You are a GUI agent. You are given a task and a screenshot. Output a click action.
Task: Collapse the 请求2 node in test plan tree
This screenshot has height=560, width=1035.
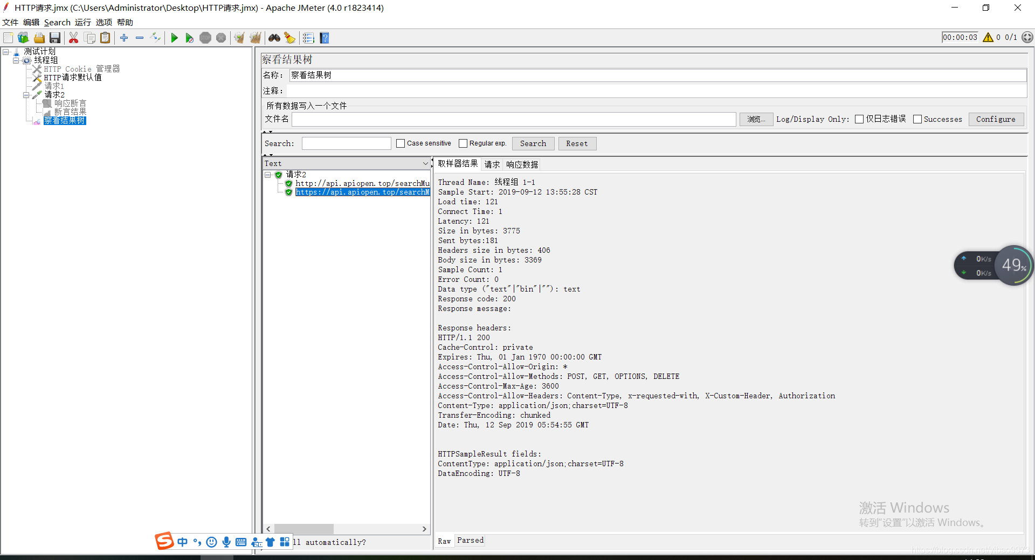26,95
